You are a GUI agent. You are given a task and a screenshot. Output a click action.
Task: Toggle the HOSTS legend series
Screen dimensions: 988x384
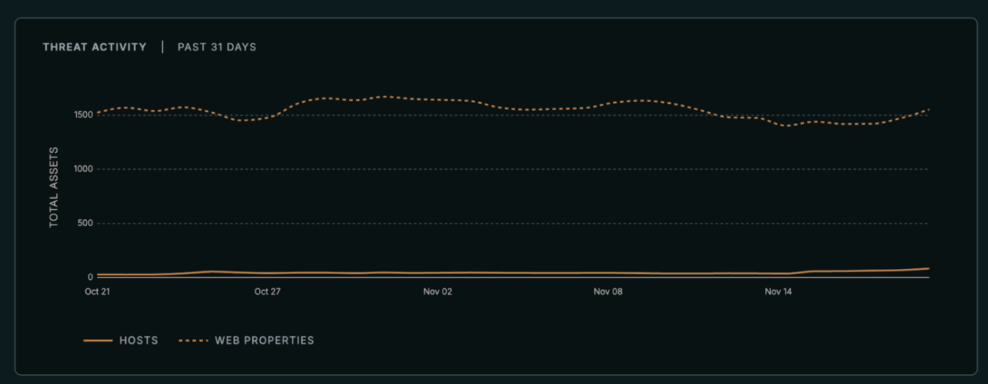(138, 340)
